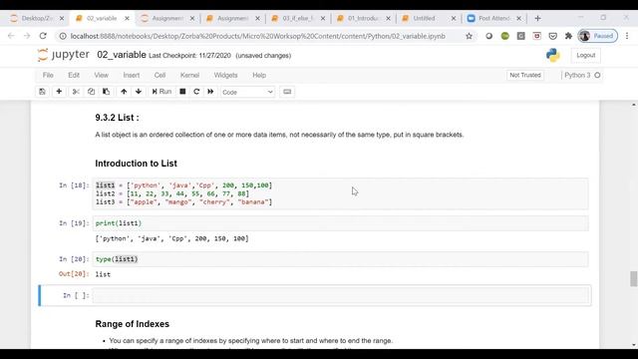
Task: Close the 02_variable tab
Action: point(127,18)
